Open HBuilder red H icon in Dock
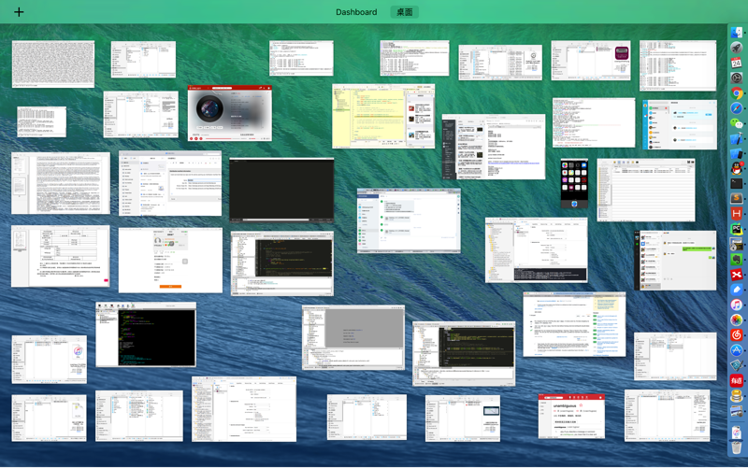The width and height of the screenshot is (748, 468). point(737,214)
